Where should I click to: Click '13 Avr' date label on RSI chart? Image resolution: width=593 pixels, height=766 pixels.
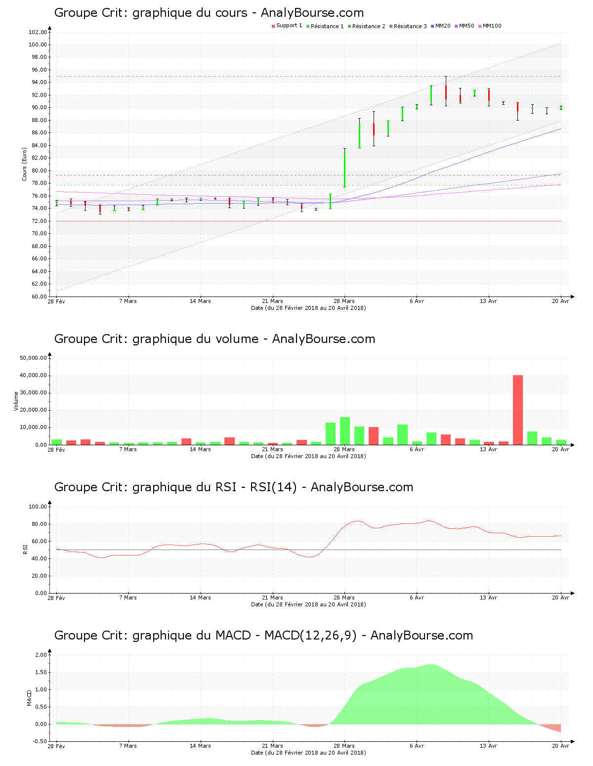coord(489,597)
